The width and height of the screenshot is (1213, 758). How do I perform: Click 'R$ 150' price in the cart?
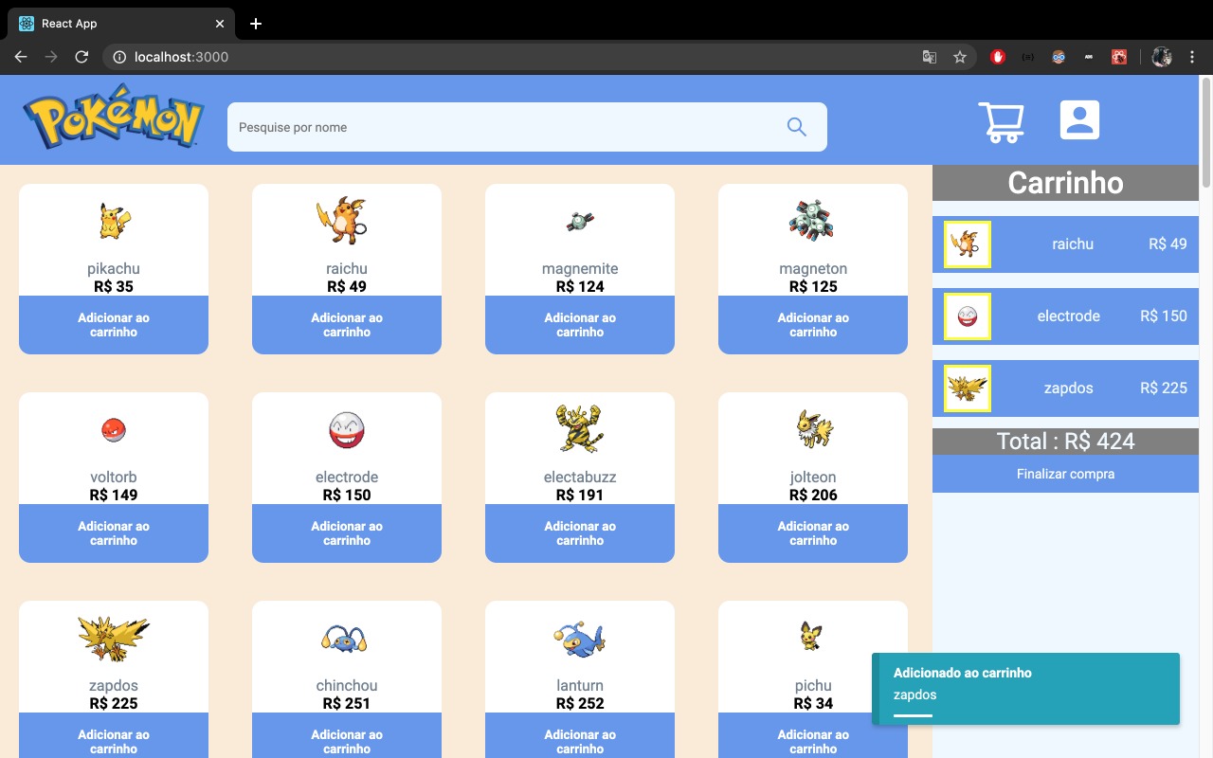pyautogui.click(x=1164, y=316)
